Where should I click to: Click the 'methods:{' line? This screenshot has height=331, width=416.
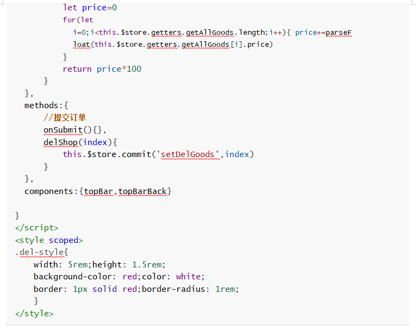46,105
